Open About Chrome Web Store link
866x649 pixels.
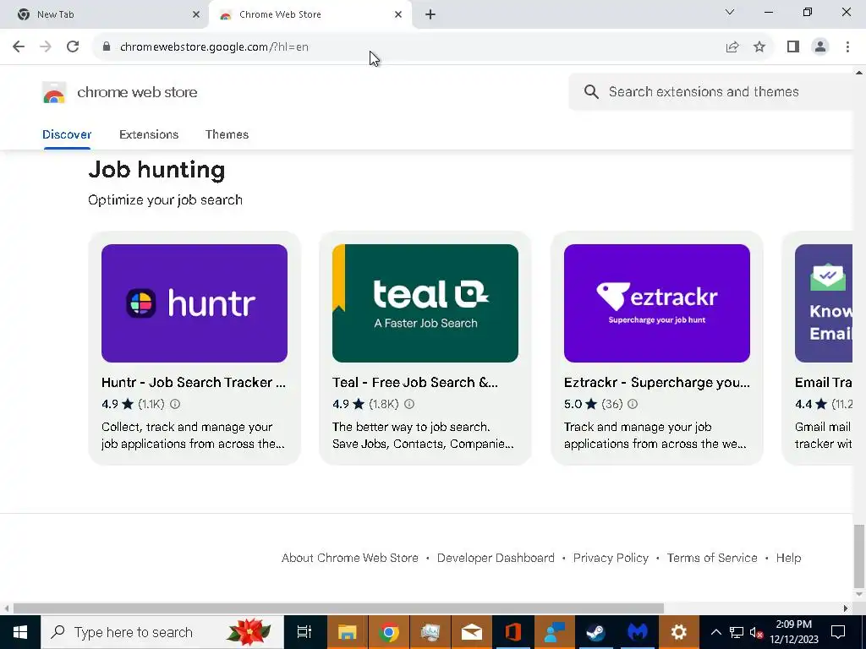click(x=349, y=558)
